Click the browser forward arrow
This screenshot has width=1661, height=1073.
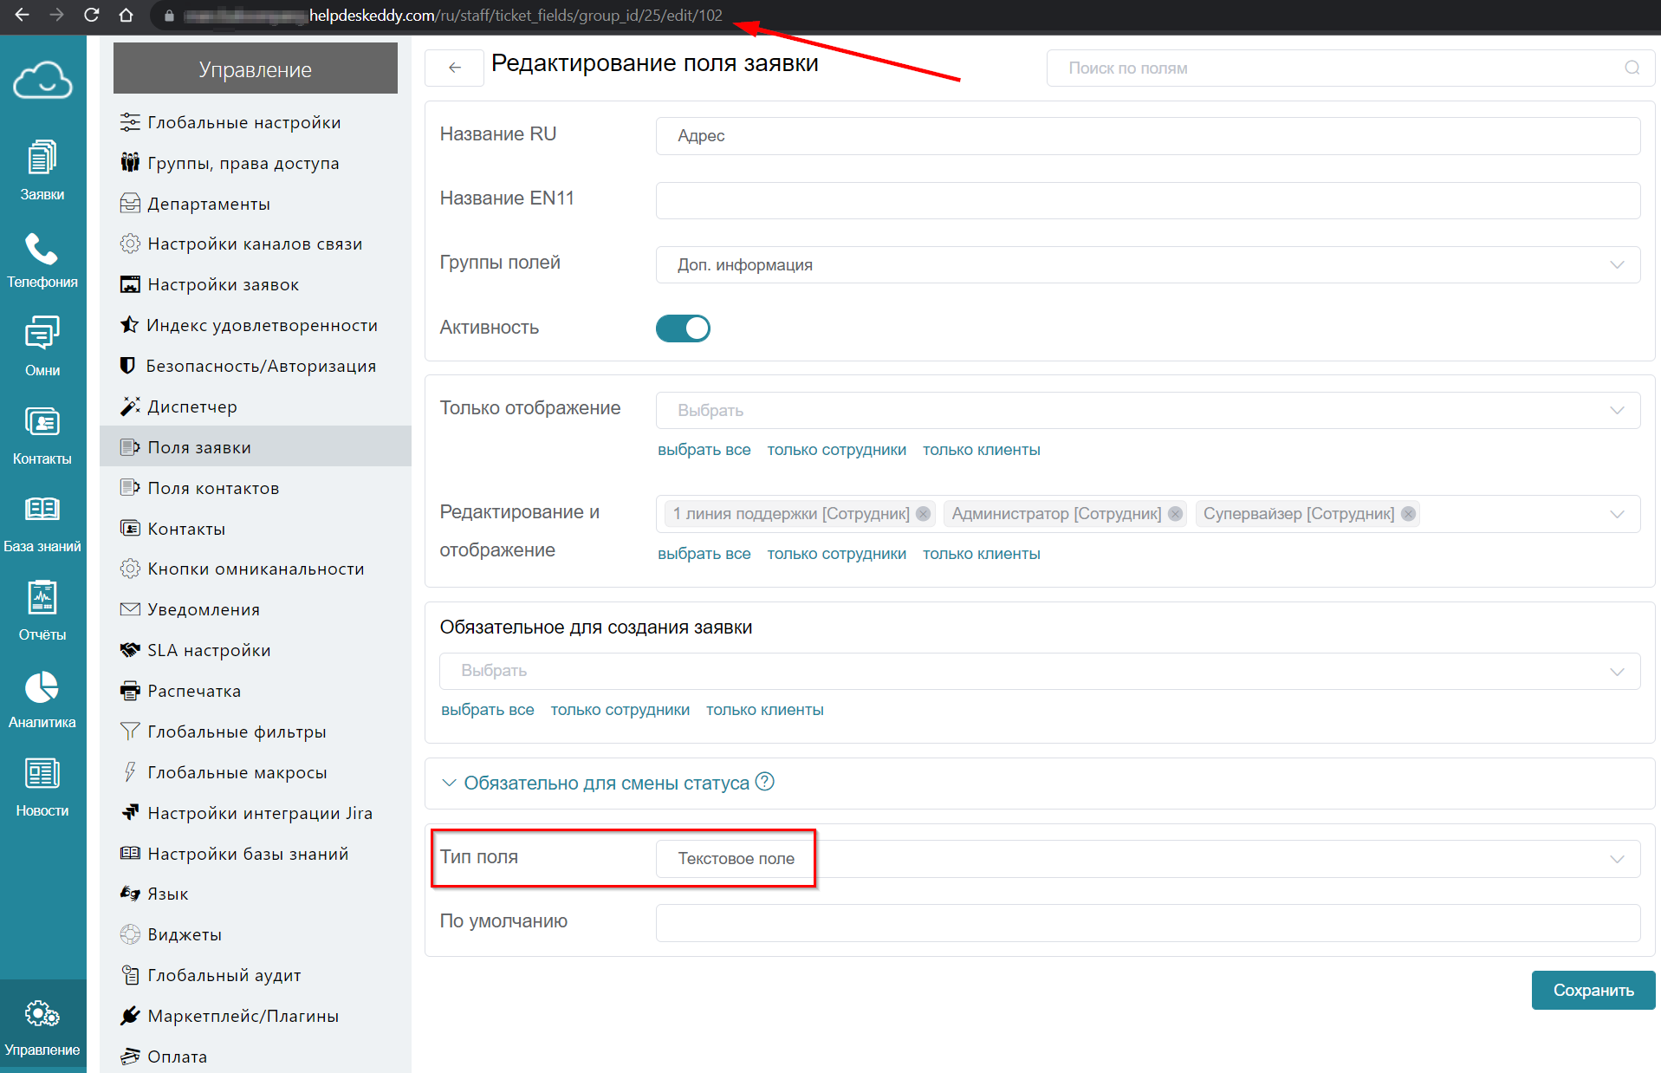point(56,15)
